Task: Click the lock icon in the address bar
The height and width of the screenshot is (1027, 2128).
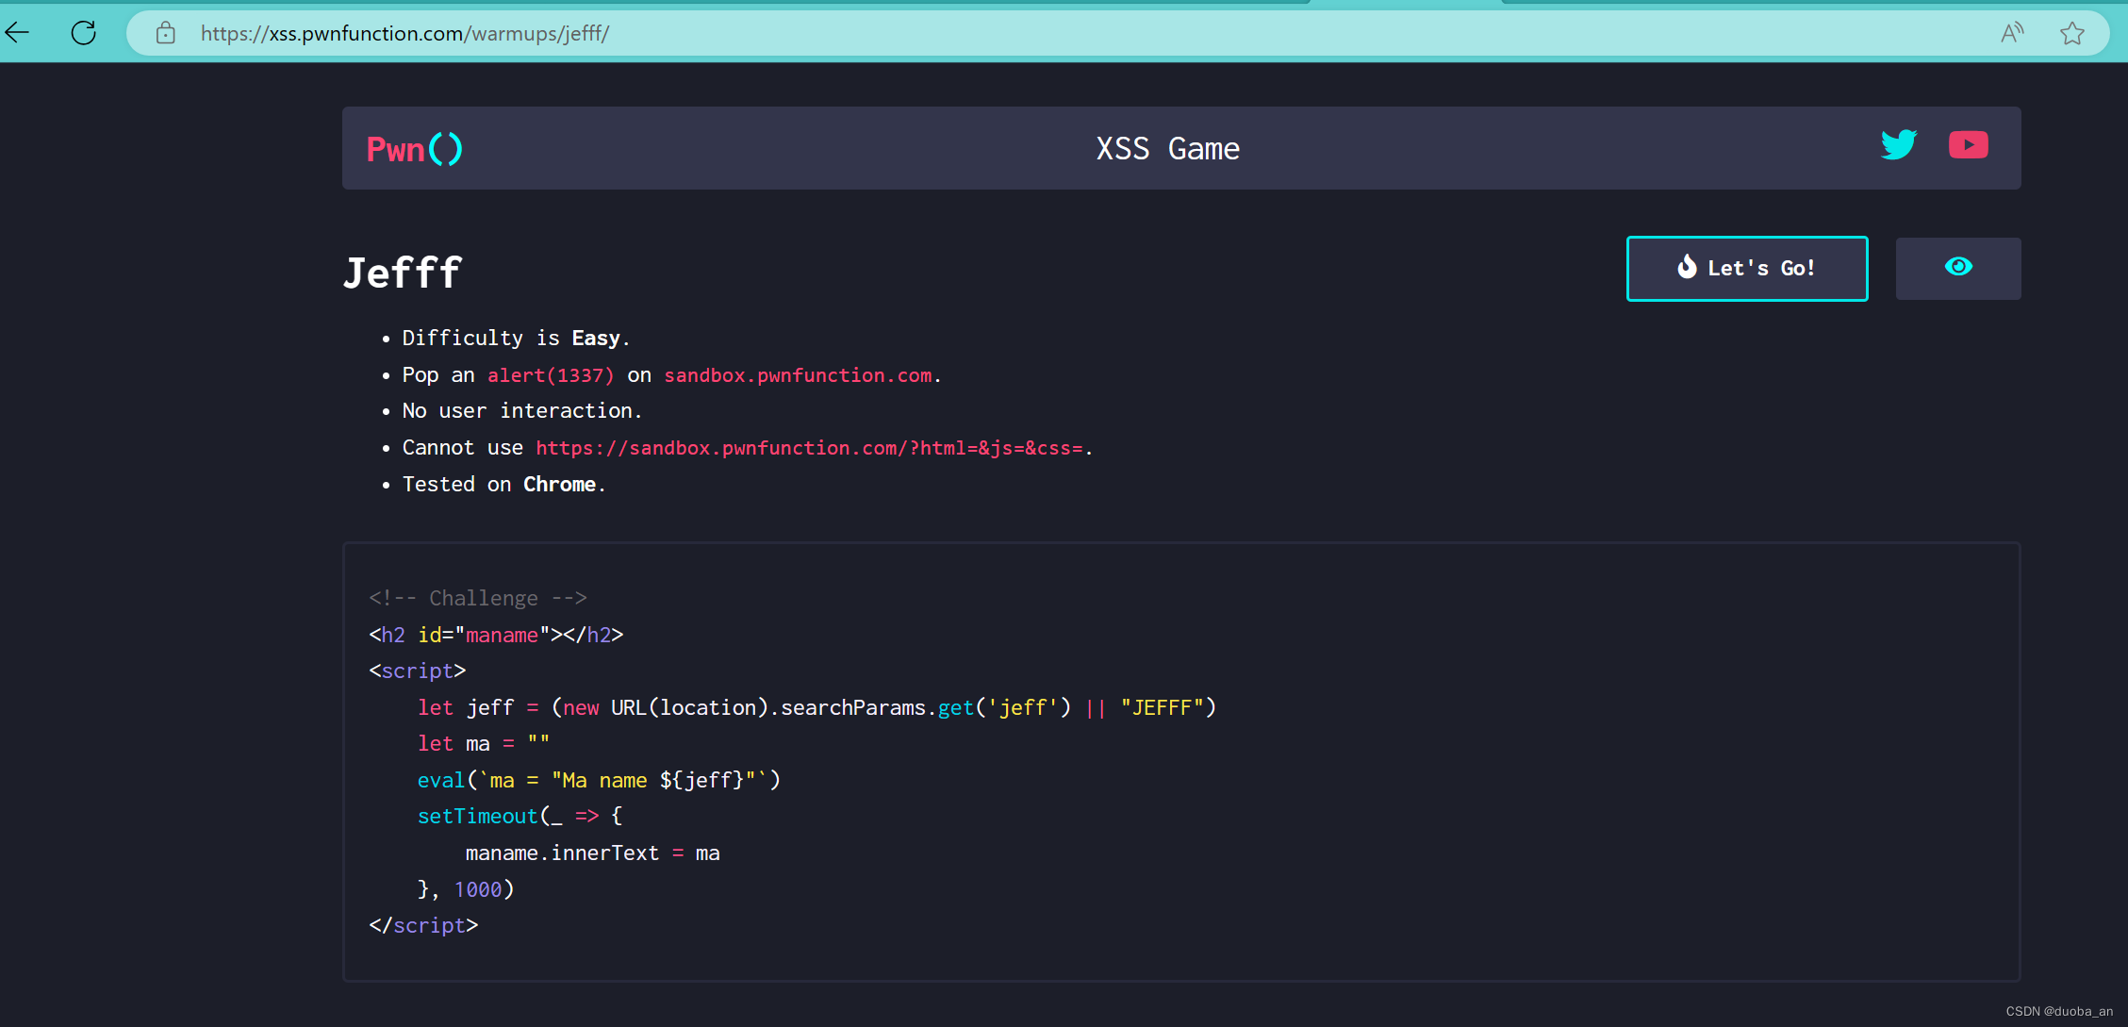Action: (166, 32)
